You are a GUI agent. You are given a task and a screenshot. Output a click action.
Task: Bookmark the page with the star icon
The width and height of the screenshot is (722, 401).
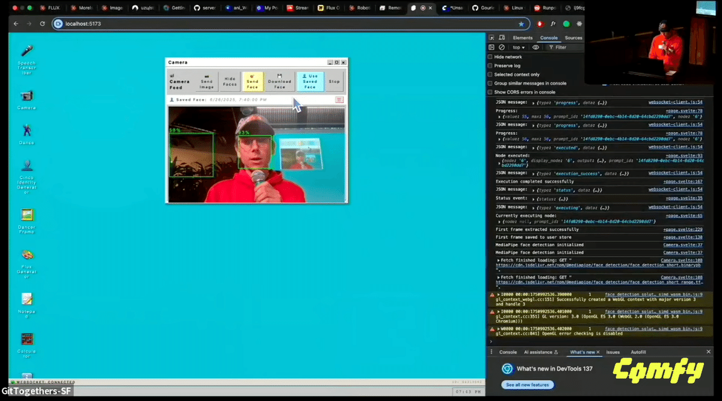click(521, 24)
